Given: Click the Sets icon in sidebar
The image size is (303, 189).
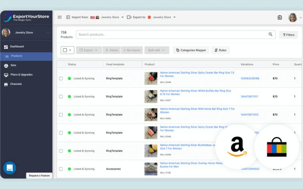Looking at the screenshot, I should [6, 66].
